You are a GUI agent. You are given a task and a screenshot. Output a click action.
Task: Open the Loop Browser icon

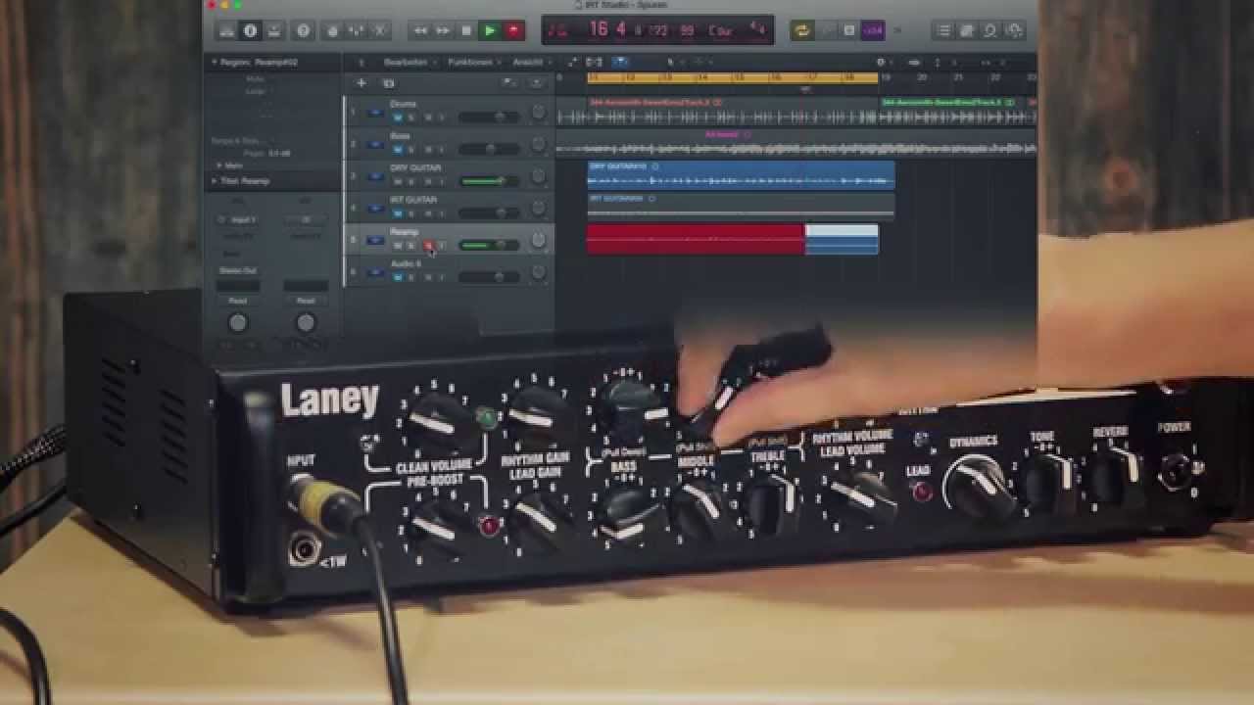click(990, 31)
